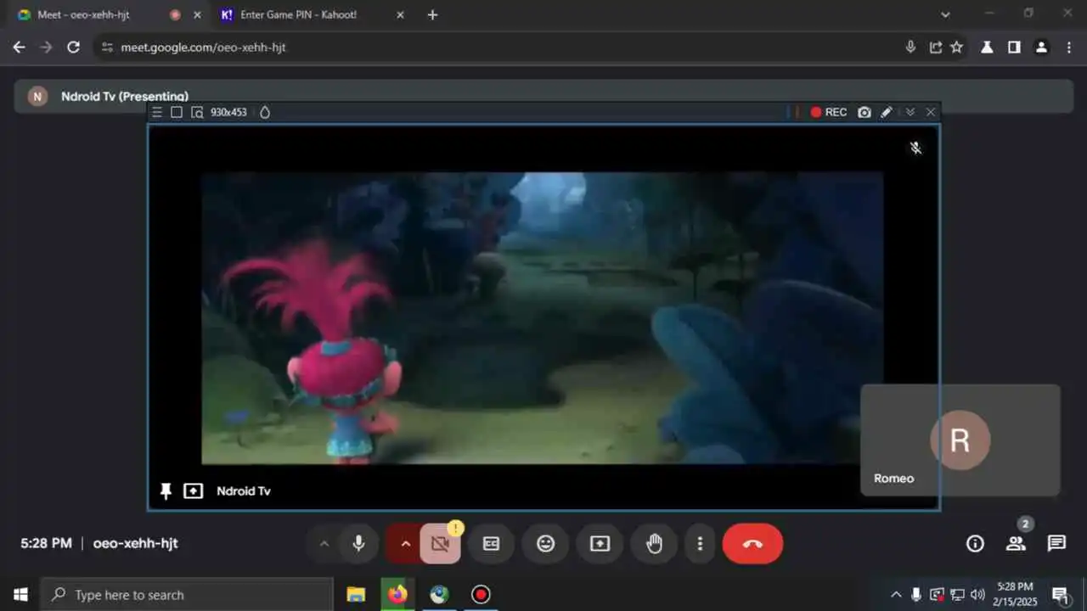Click the N avatar in presenting banner
This screenshot has width=1087, height=611.
pos(37,96)
